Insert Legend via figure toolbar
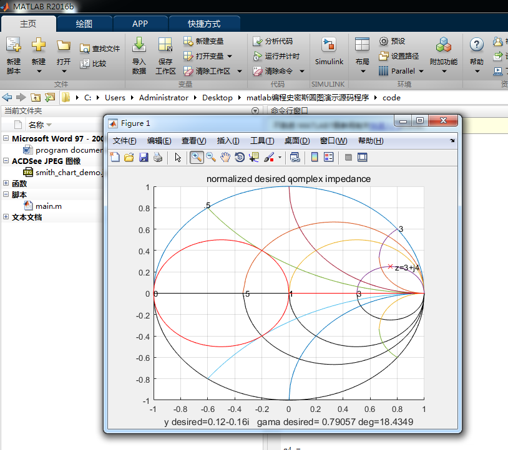This screenshot has height=450, width=508. pos(328,158)
